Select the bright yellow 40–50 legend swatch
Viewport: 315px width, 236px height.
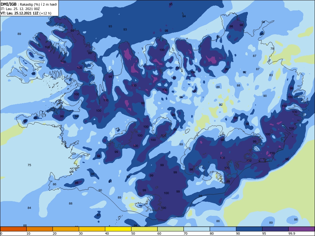click(118, 229)
